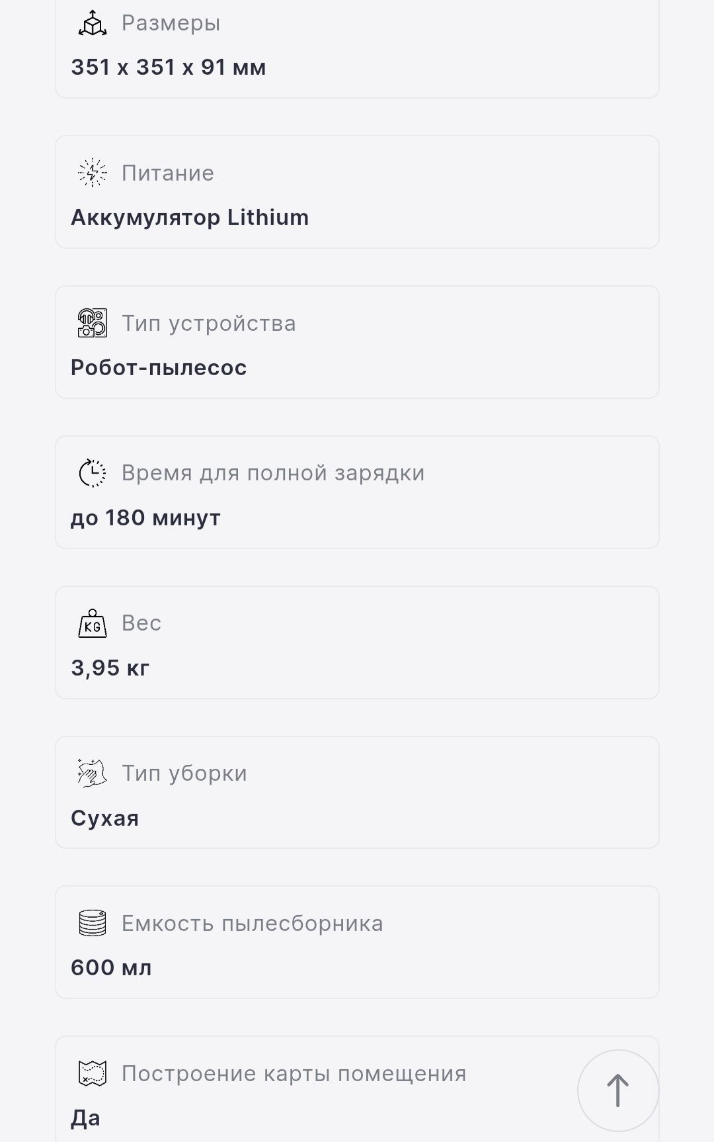Click the Питание label
The height and width of the screenshot is (1142, 714).
(168, 173)
